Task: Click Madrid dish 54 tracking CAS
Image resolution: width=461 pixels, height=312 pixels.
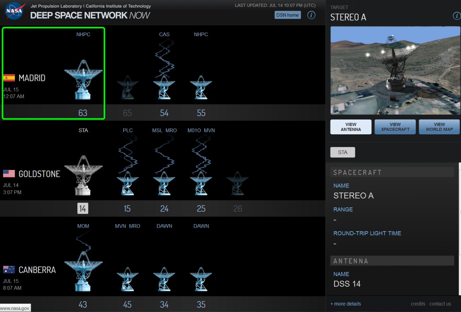Action: pyautogui.click(x=164, y=88)
